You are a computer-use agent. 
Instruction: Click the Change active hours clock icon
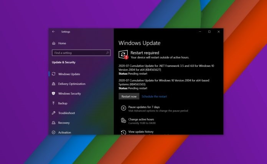(x=124, y=120)
